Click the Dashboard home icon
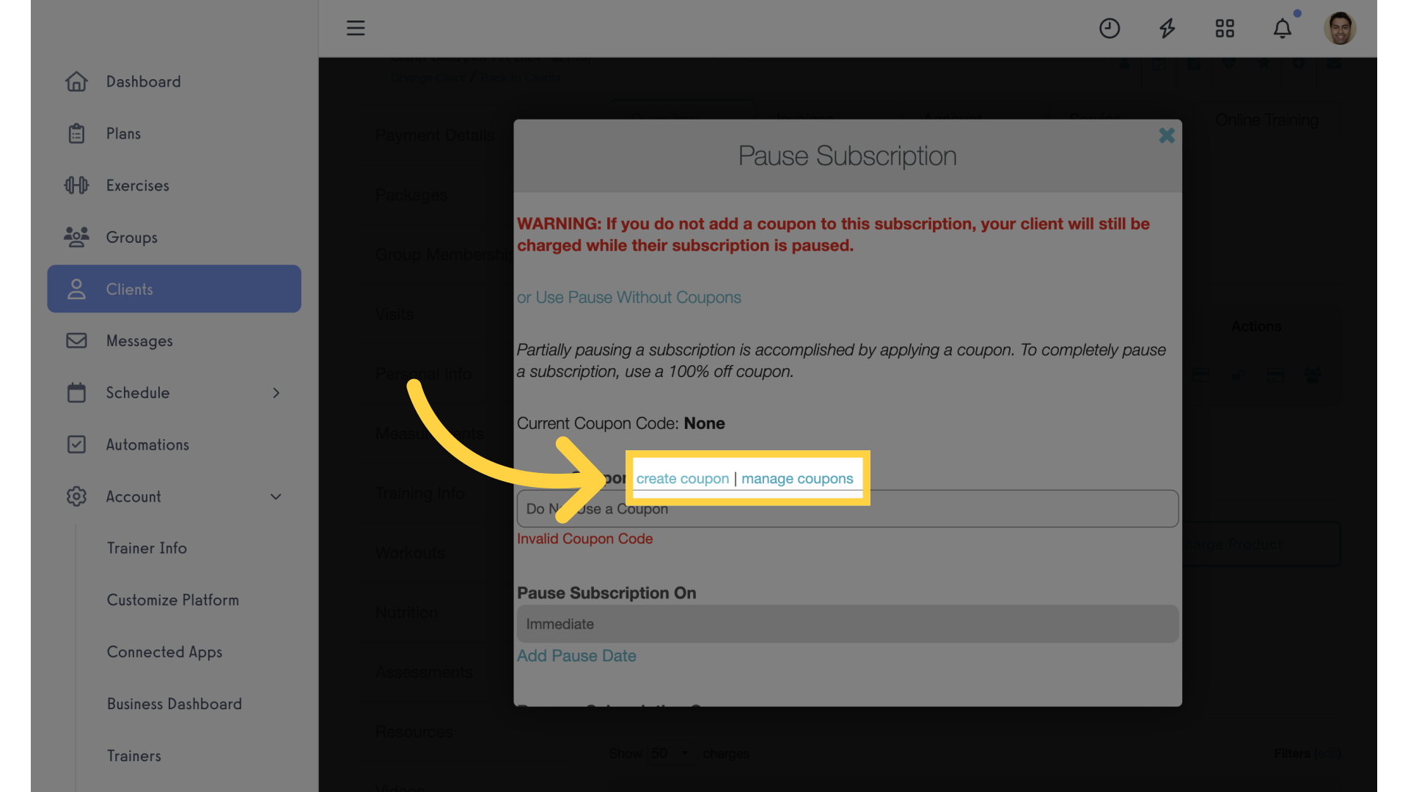The width and height of the screenshot is (1408, 792). pyautogui.click(x=76, y=81)
